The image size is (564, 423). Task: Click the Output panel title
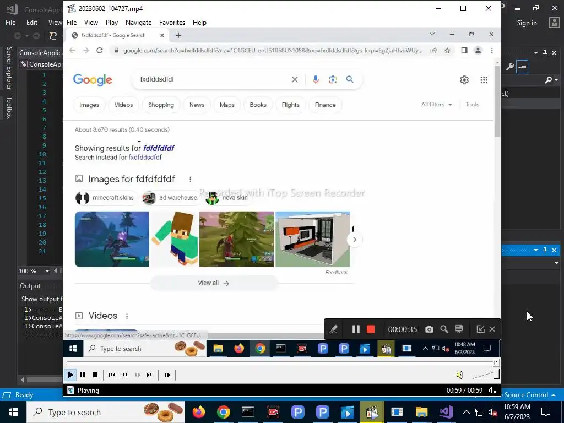coord(30,286)
